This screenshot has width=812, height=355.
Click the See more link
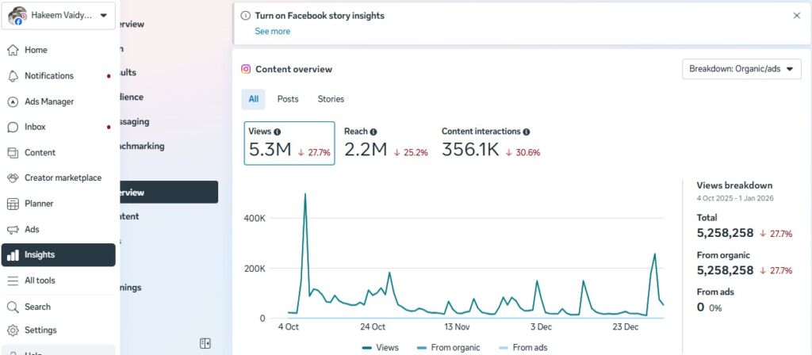point(272,32)
